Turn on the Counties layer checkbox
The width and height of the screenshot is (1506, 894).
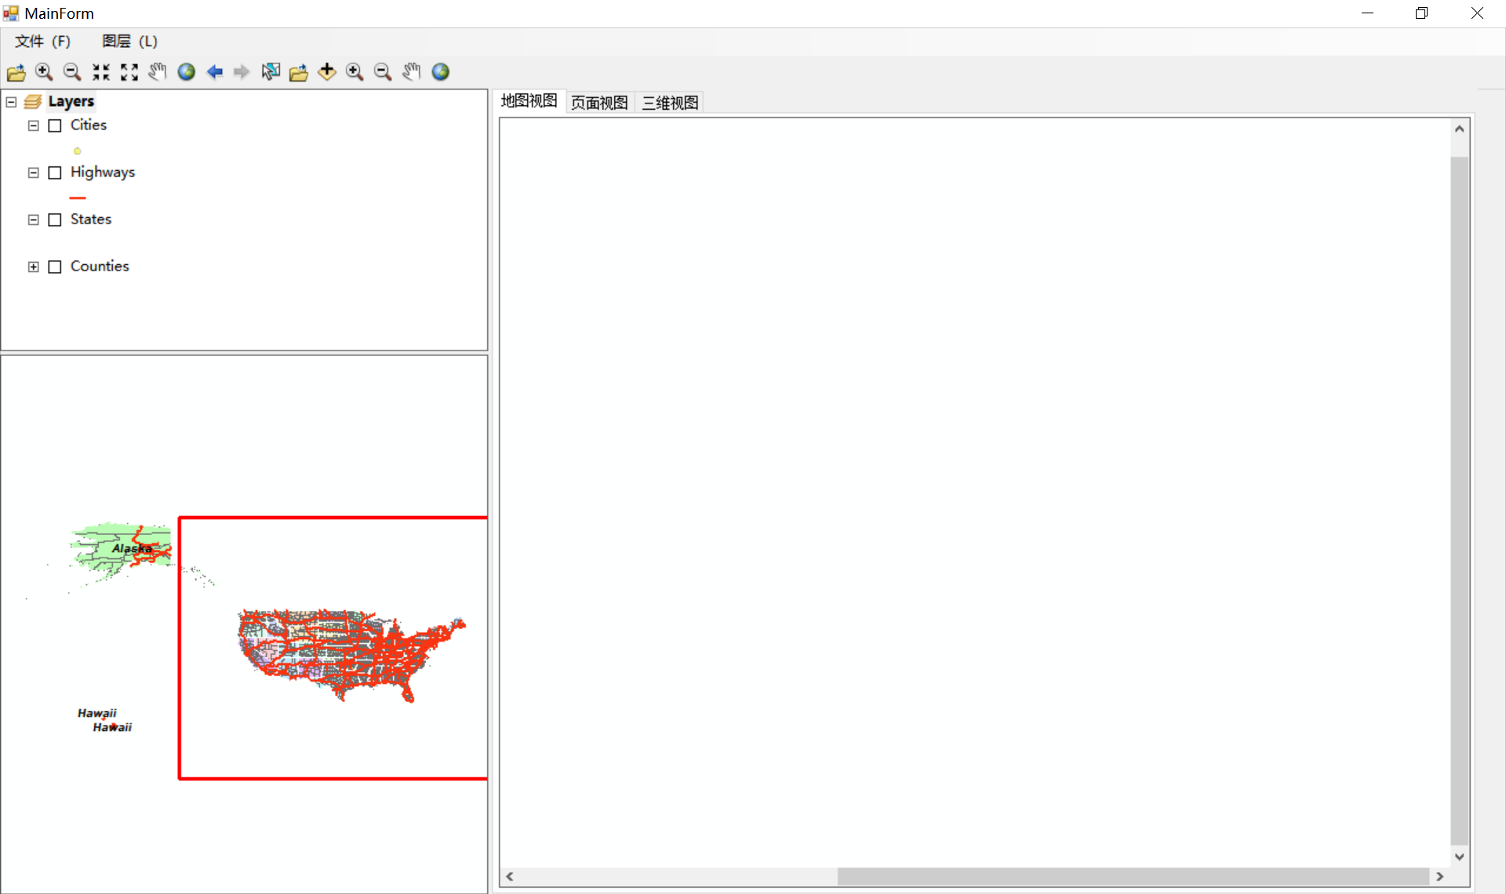(55, 267)
